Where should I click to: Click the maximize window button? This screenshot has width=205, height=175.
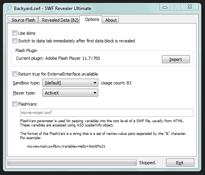pyautogui.click(x=175, y=7)
